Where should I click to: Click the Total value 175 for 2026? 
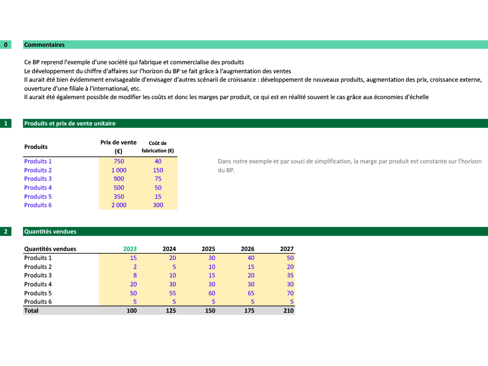[249, 311]
